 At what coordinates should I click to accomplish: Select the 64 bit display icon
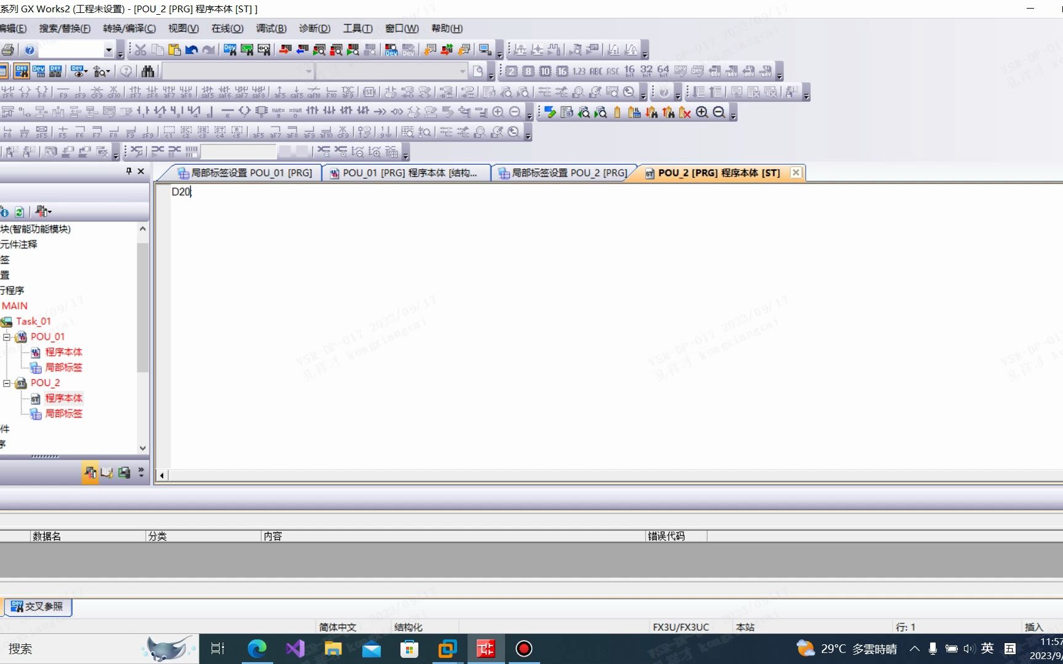tap(663, 71)
